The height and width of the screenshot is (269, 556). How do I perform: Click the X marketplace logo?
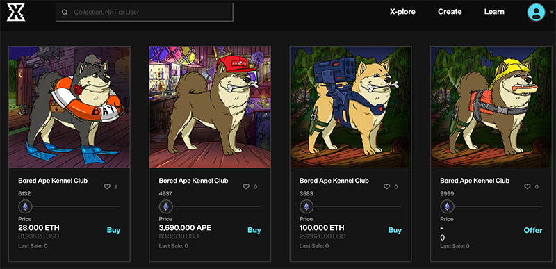click(16, 12)
